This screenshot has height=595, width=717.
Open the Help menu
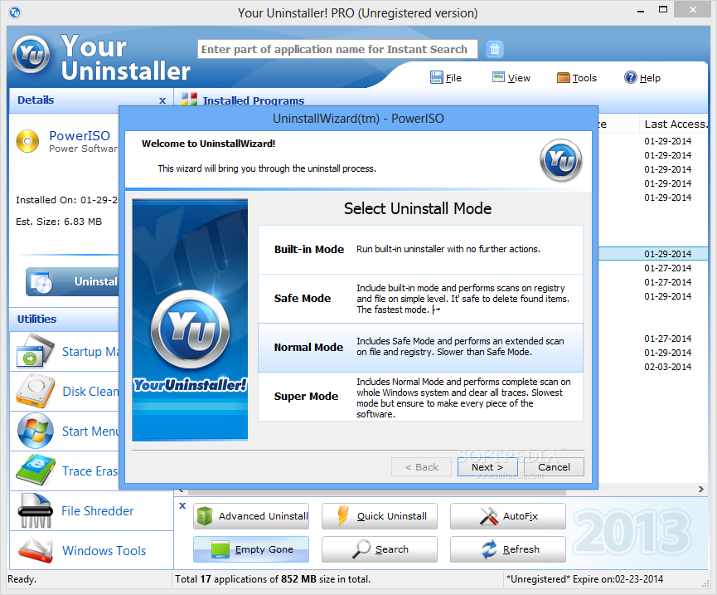(x=642, y=78)
